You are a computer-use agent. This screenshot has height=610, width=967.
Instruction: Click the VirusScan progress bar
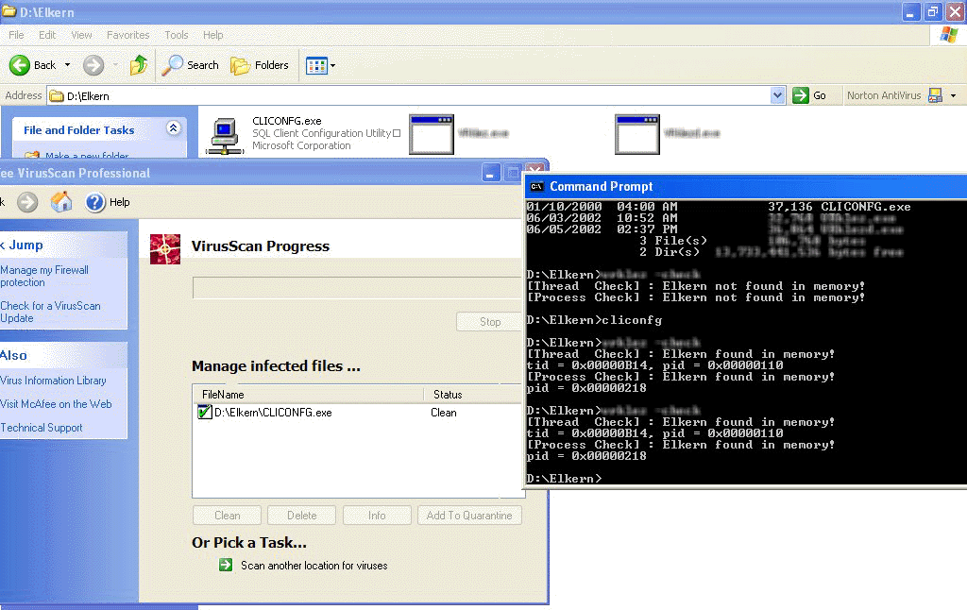(357, 287)
